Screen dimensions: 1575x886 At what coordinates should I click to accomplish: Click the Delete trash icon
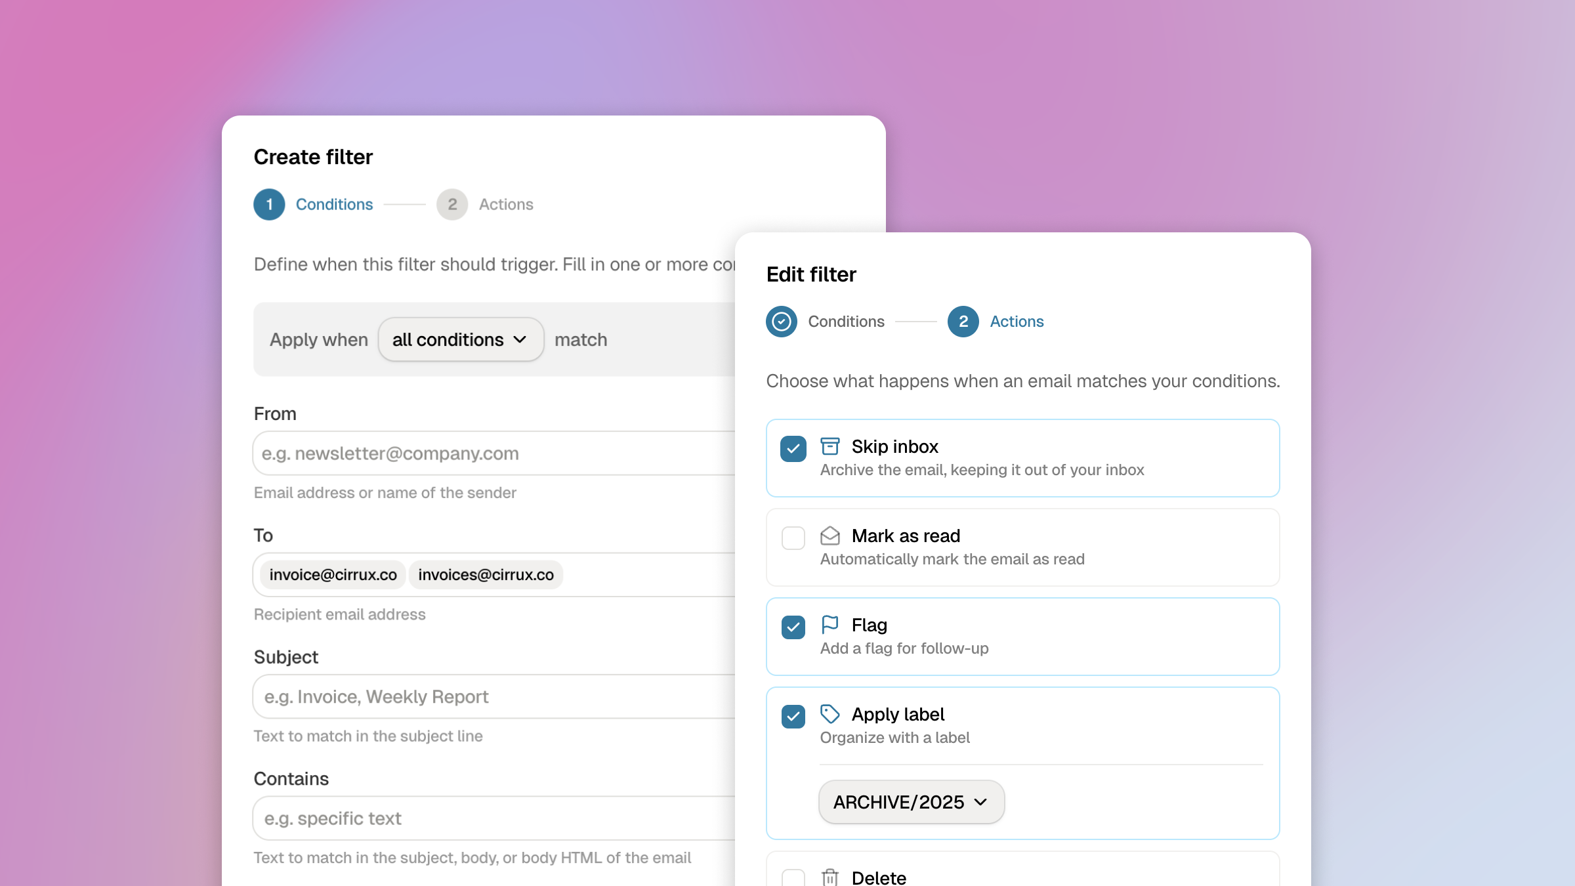pyautogui.click(x=830, y=877)
